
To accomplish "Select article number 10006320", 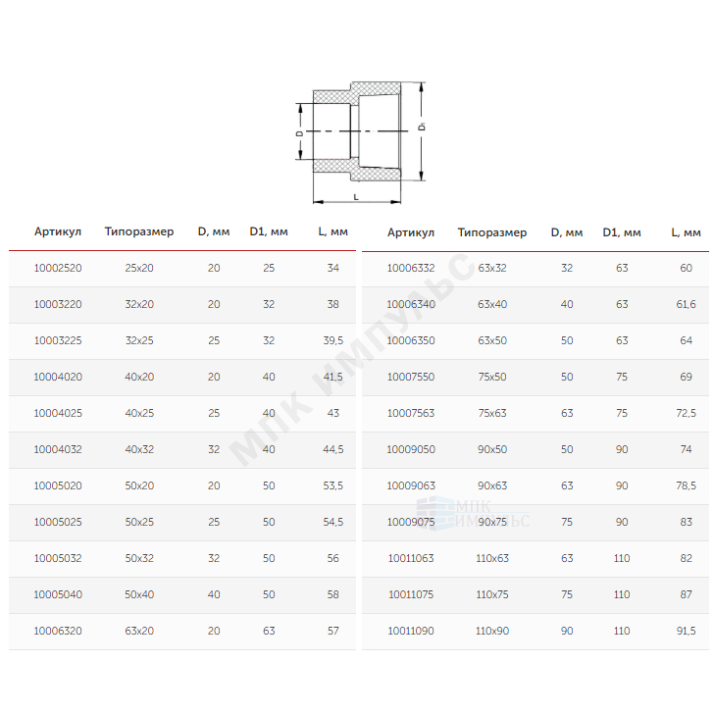I will [x=58, y=632].
